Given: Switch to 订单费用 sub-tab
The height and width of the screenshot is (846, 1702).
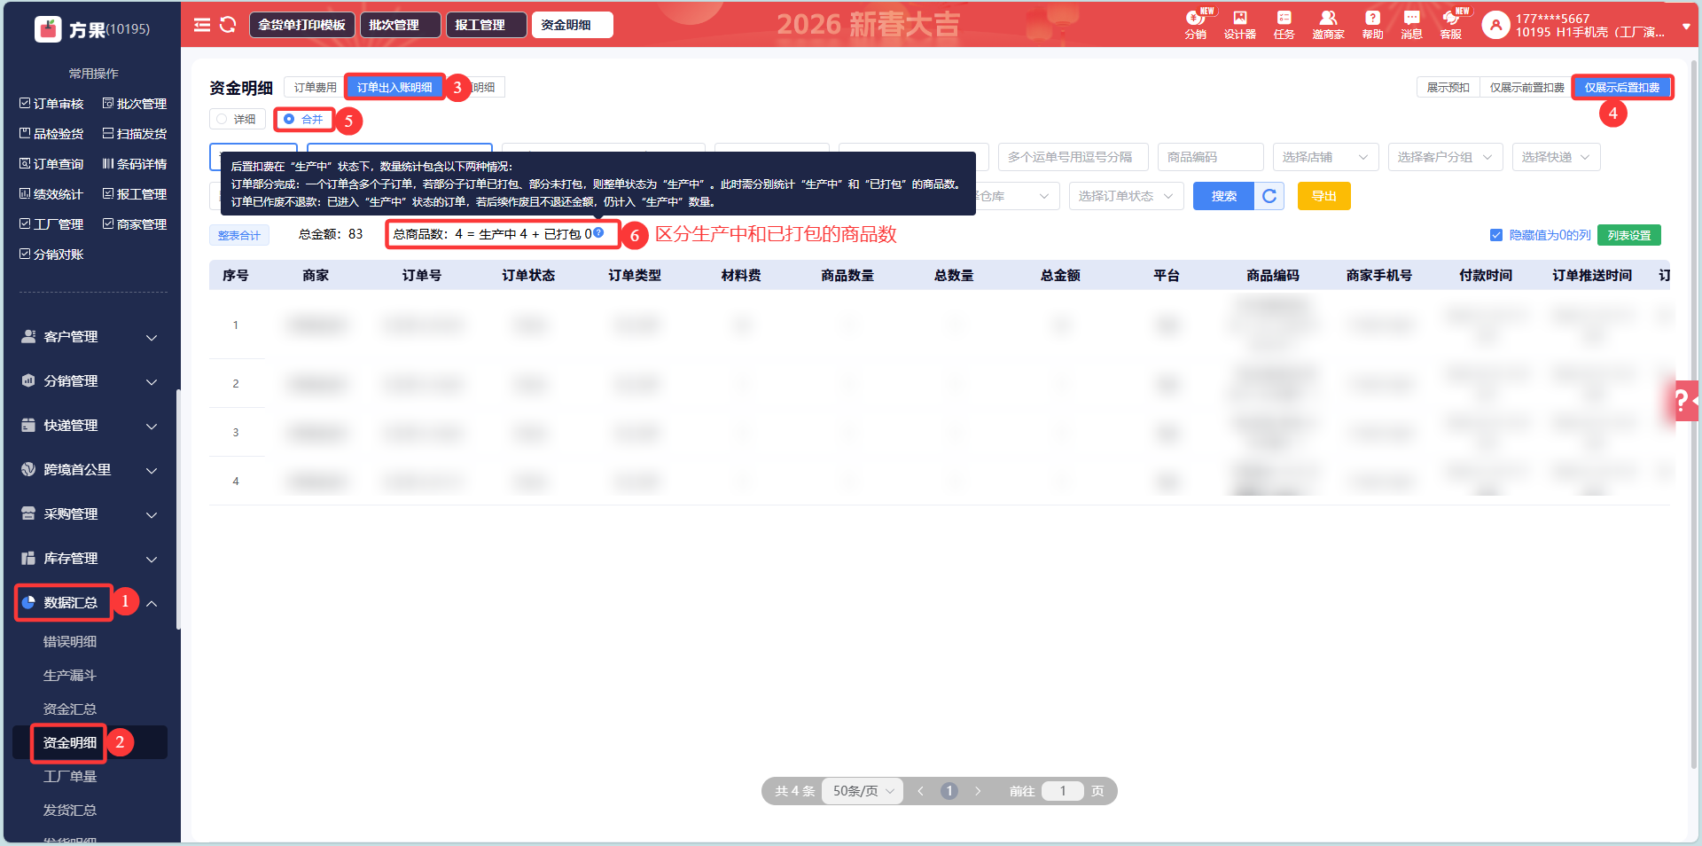Looking at the screenshot, I should click(x=315, y=87).
